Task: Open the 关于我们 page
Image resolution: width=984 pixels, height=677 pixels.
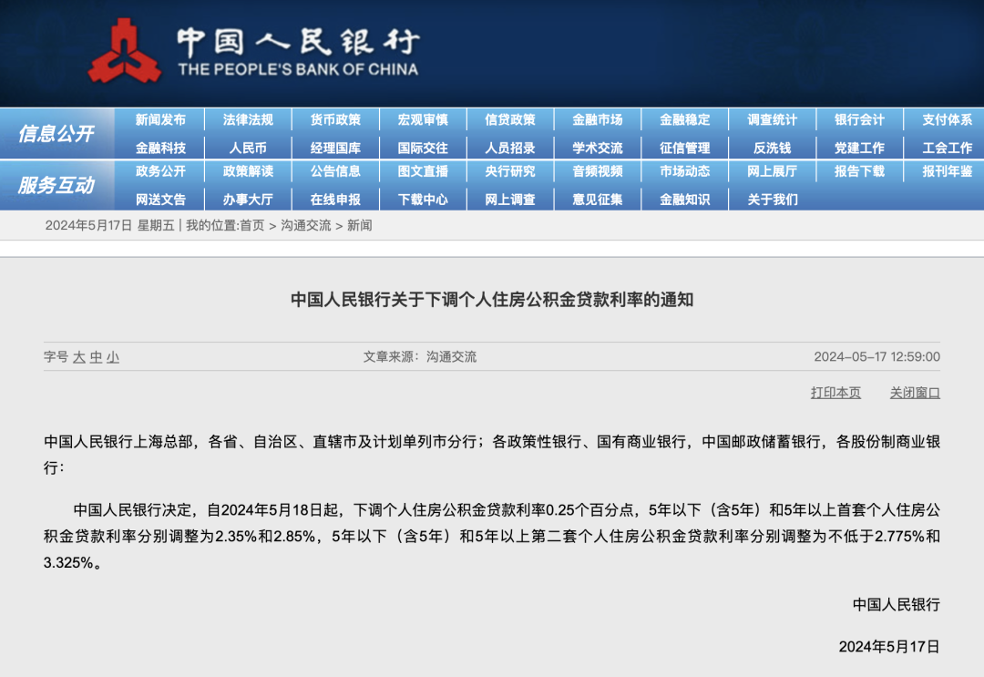Action: 774,199
